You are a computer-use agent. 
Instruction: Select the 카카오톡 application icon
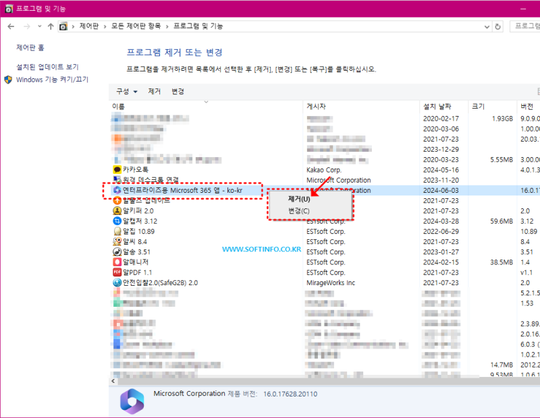pyautogui.click(x=118, y=170)
